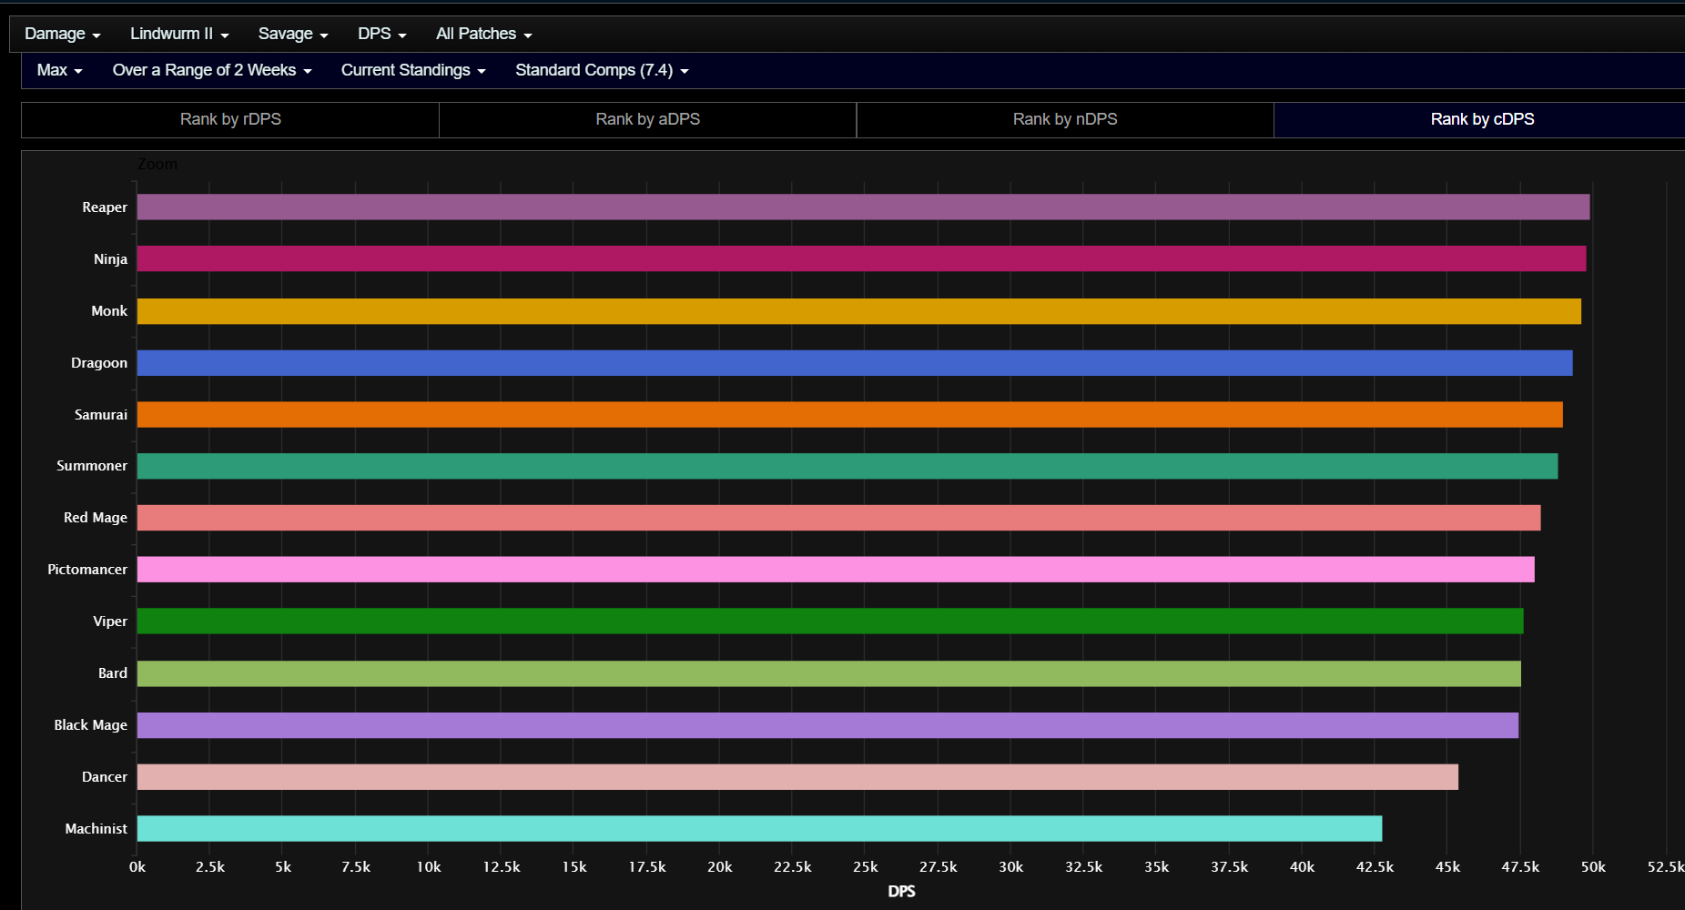Expand the Over a Range of 2 Weeks dropdown
1685x910 pixels.
click(x=212, y=70)
